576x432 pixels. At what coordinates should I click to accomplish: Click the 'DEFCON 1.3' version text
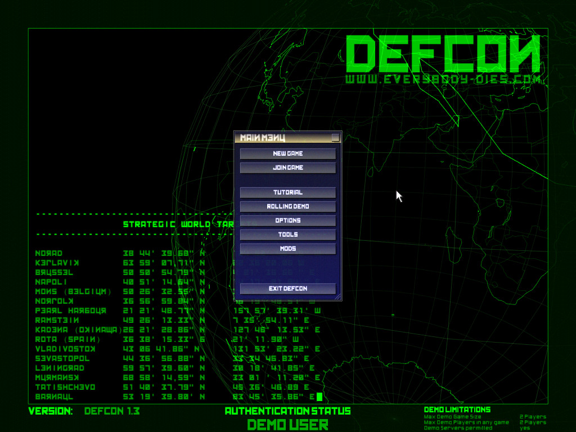pyautogui.click(x=112, y=411)
